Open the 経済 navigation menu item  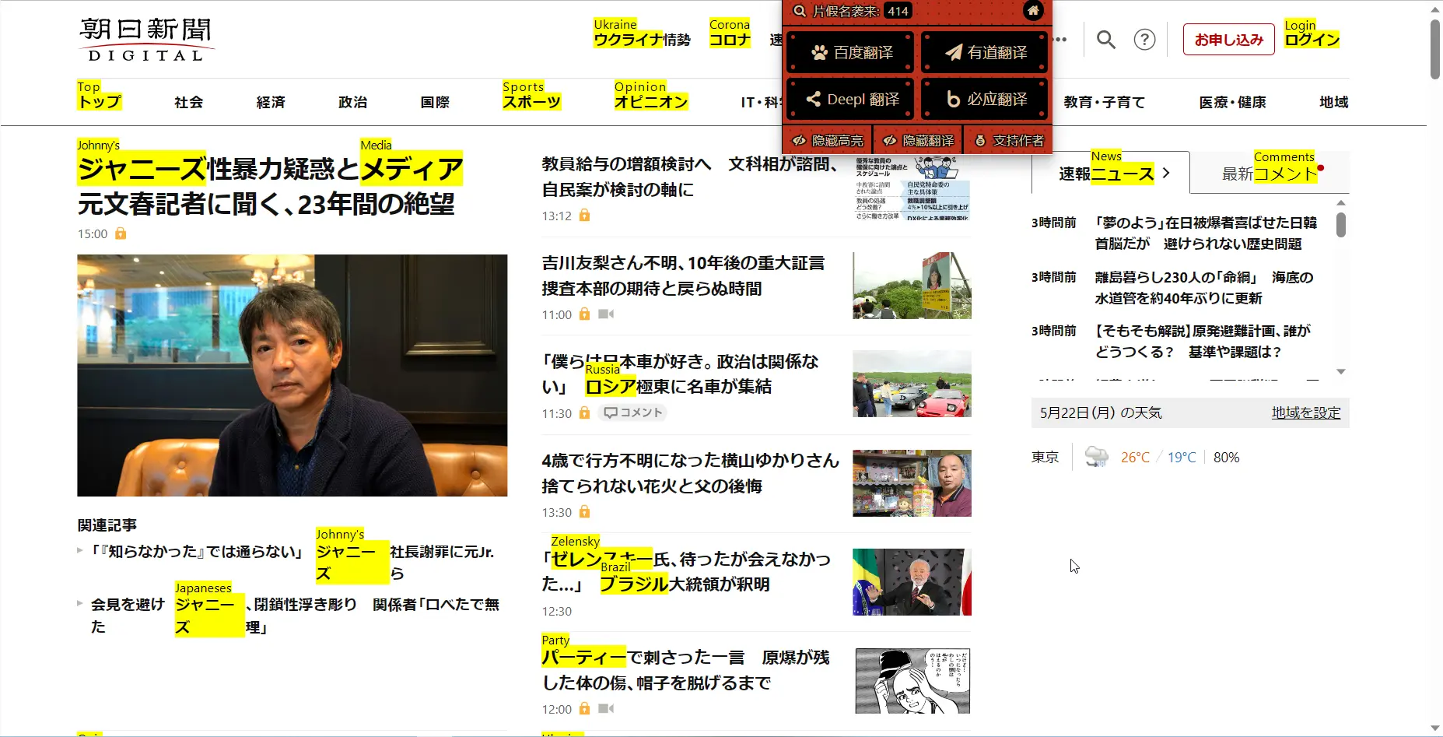[271, 102]
